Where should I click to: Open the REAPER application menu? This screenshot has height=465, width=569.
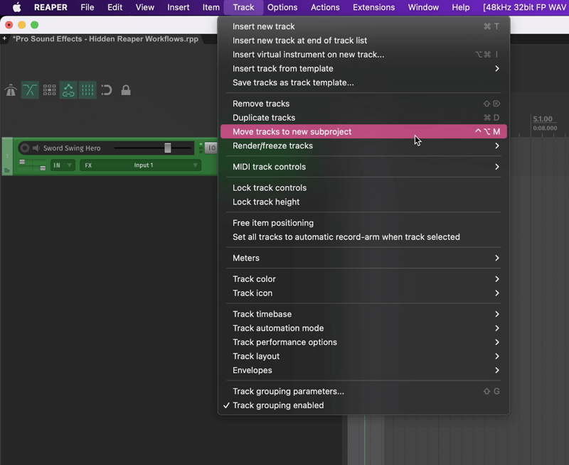(50, 7)
